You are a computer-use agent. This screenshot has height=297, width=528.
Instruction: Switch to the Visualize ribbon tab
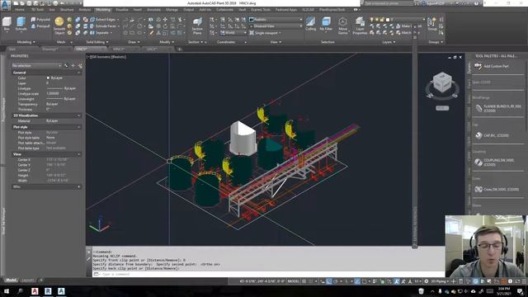tap(122, 10)
